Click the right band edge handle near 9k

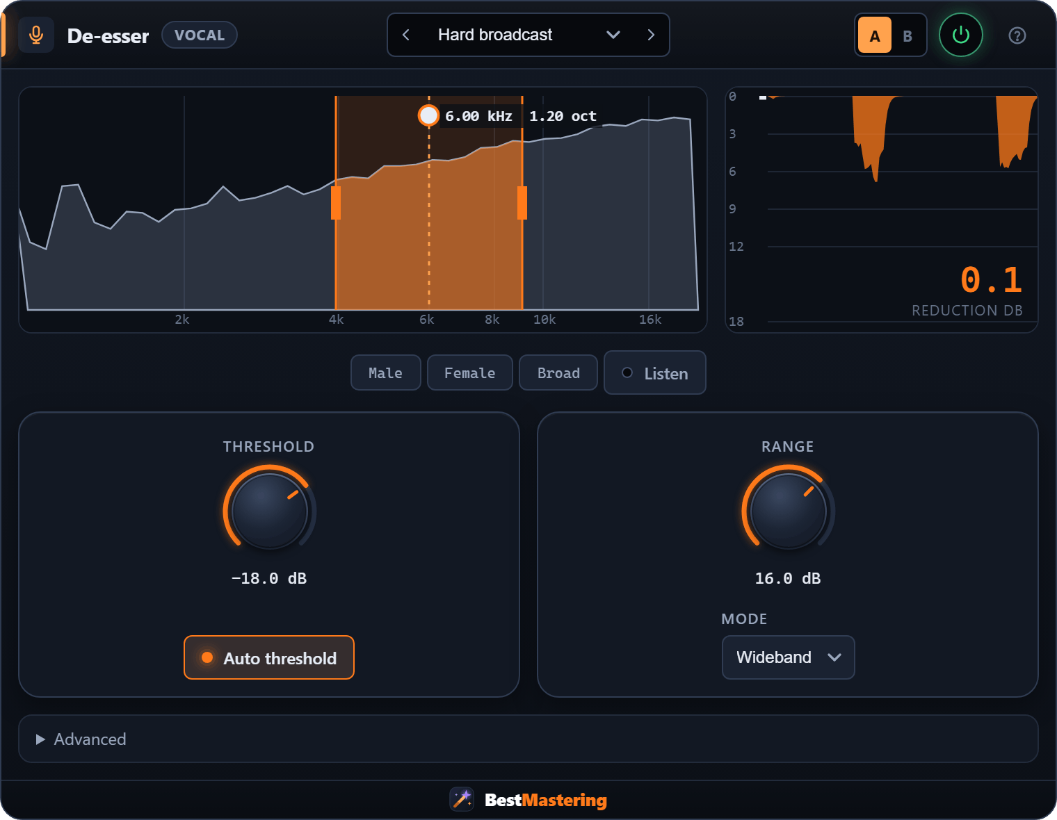tap(522, 203)
